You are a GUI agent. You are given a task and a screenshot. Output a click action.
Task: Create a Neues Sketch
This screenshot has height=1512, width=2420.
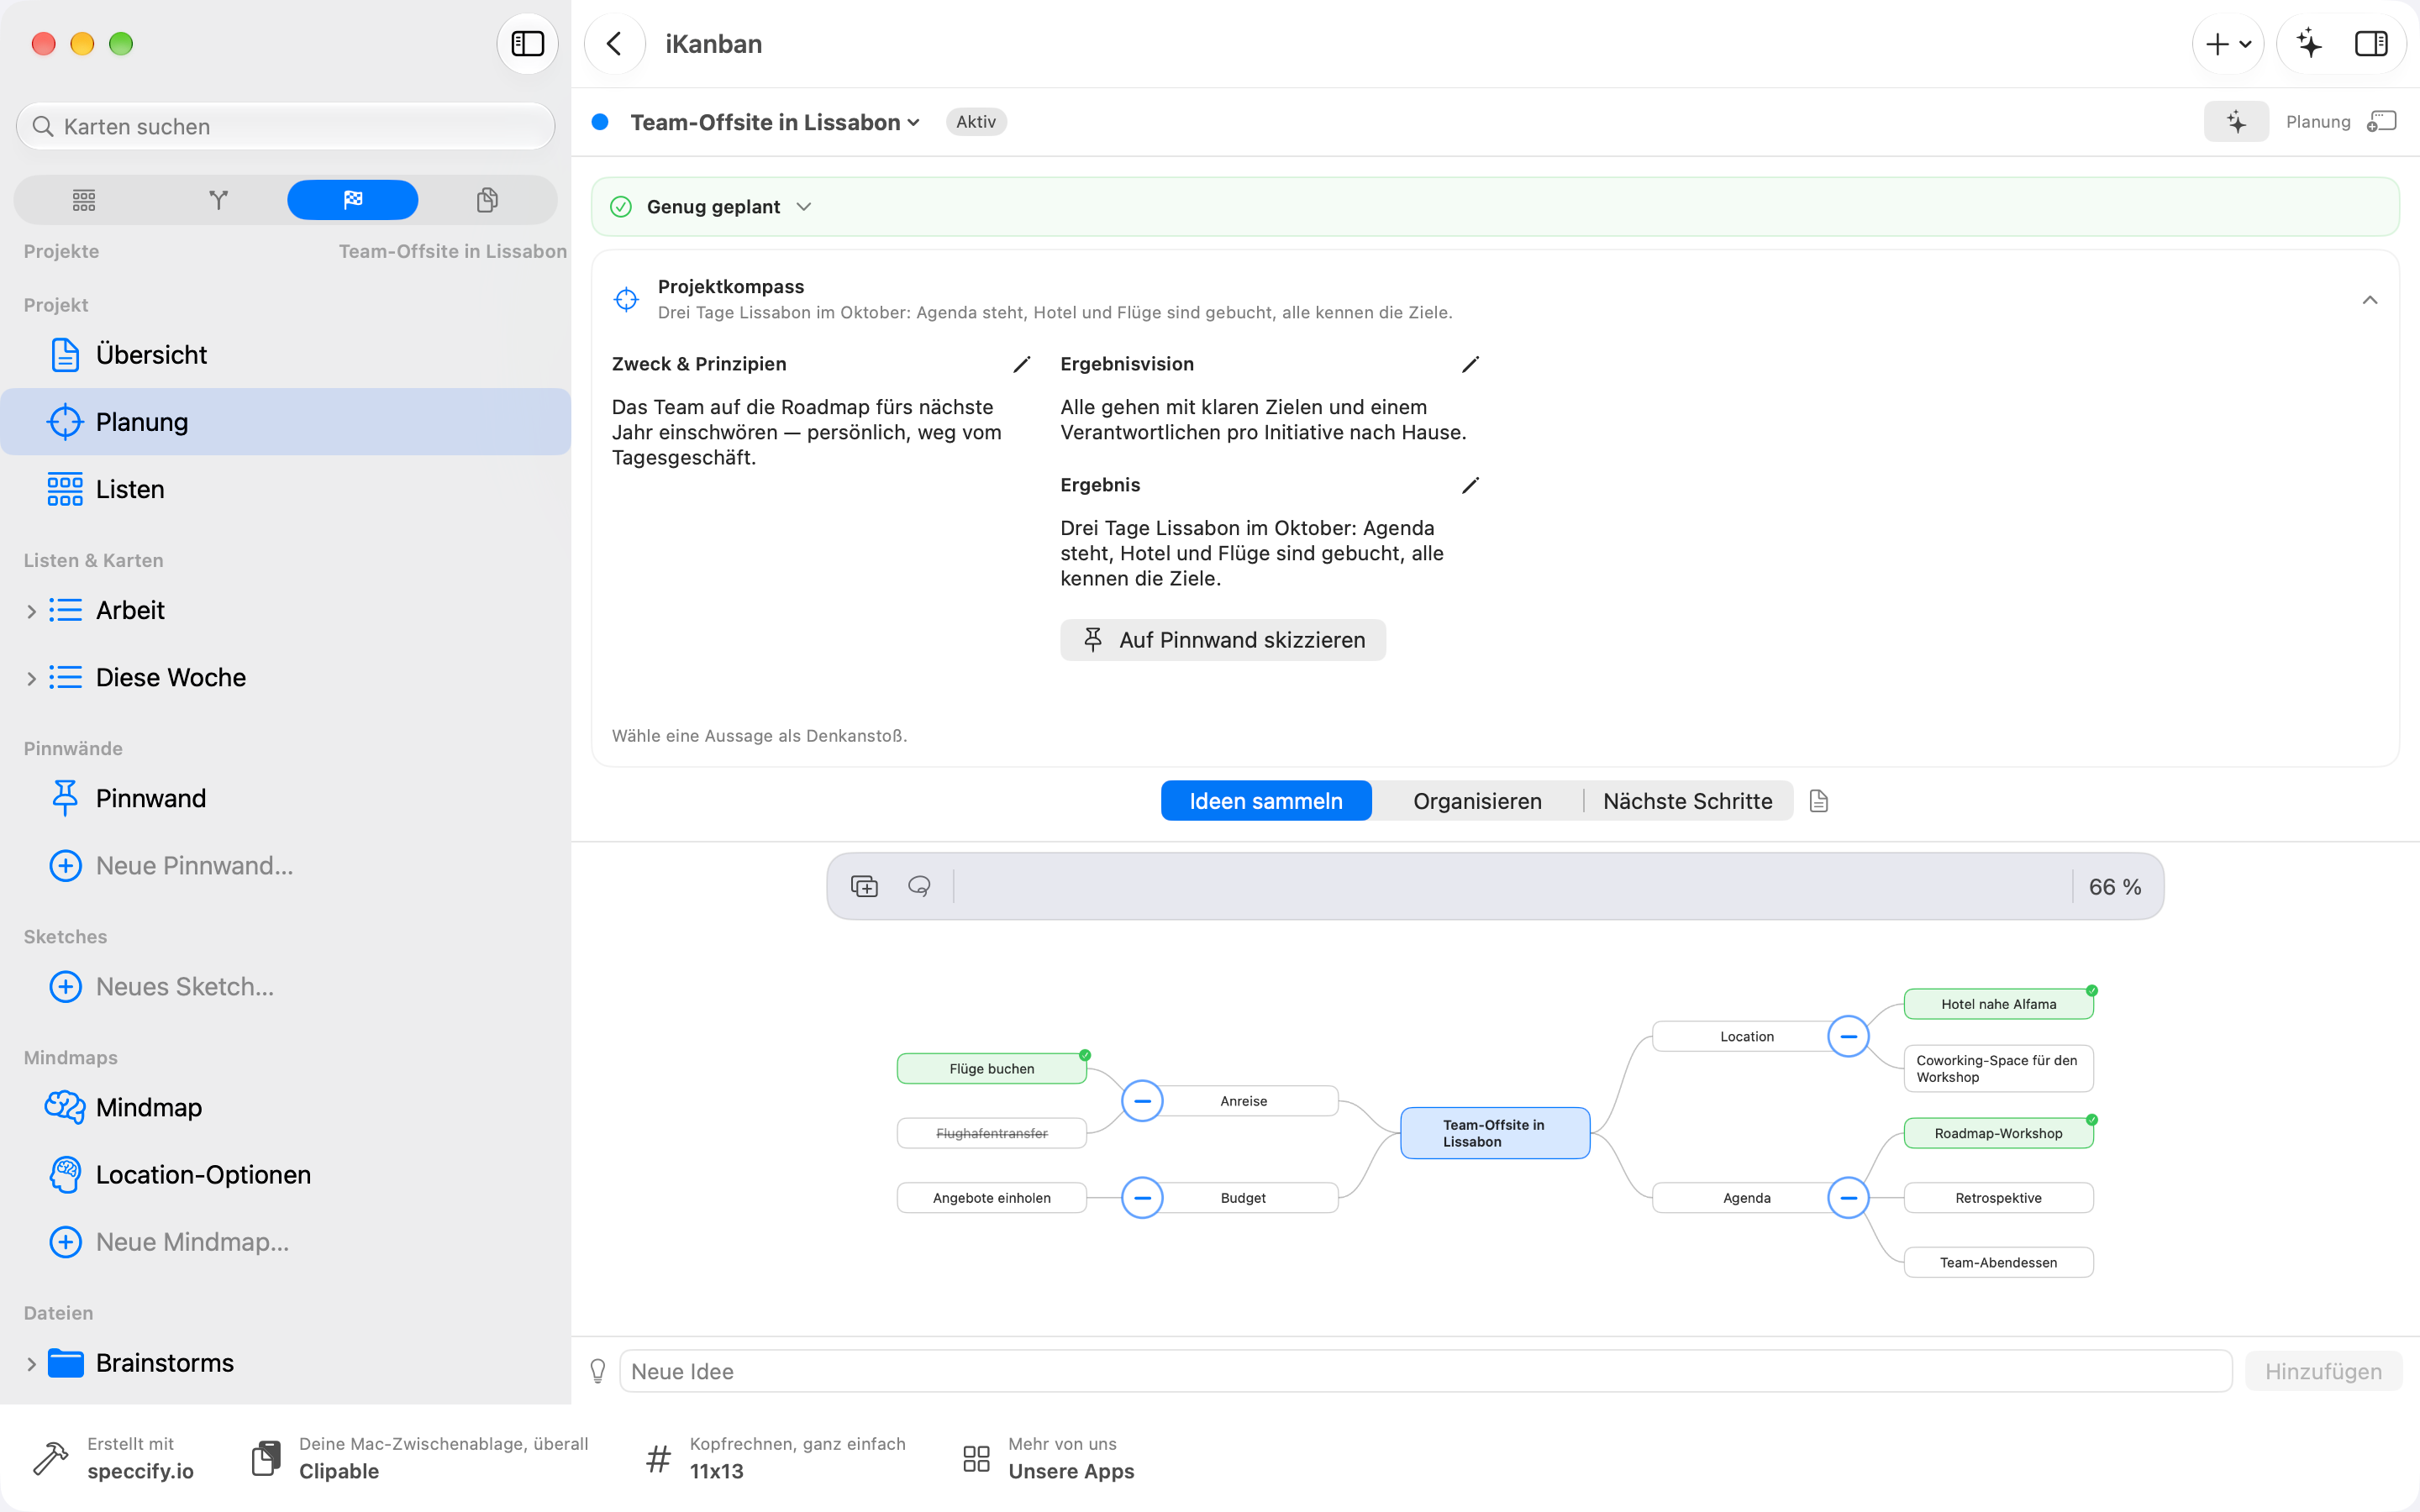pyautogui.click(x=286, y=987)
